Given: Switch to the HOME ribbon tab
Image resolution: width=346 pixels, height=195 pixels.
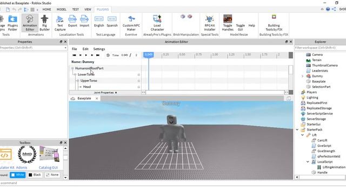Looking at the screenshot, I should (46, 9).
